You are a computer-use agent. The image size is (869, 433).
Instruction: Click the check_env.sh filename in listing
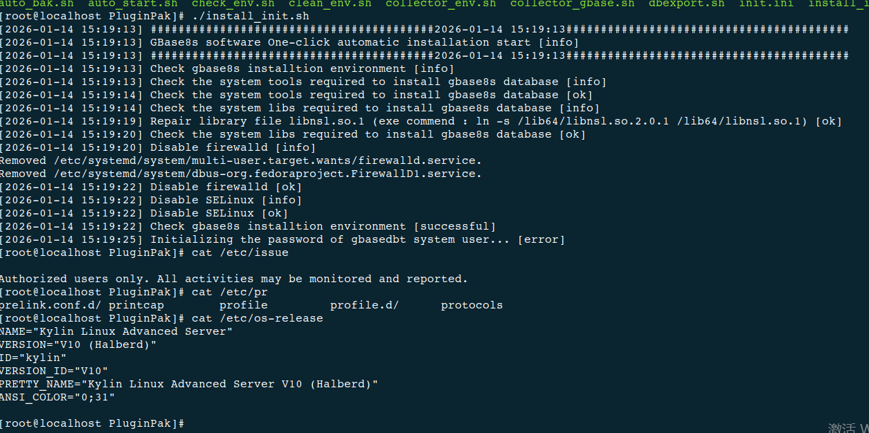tap(233, 3)
